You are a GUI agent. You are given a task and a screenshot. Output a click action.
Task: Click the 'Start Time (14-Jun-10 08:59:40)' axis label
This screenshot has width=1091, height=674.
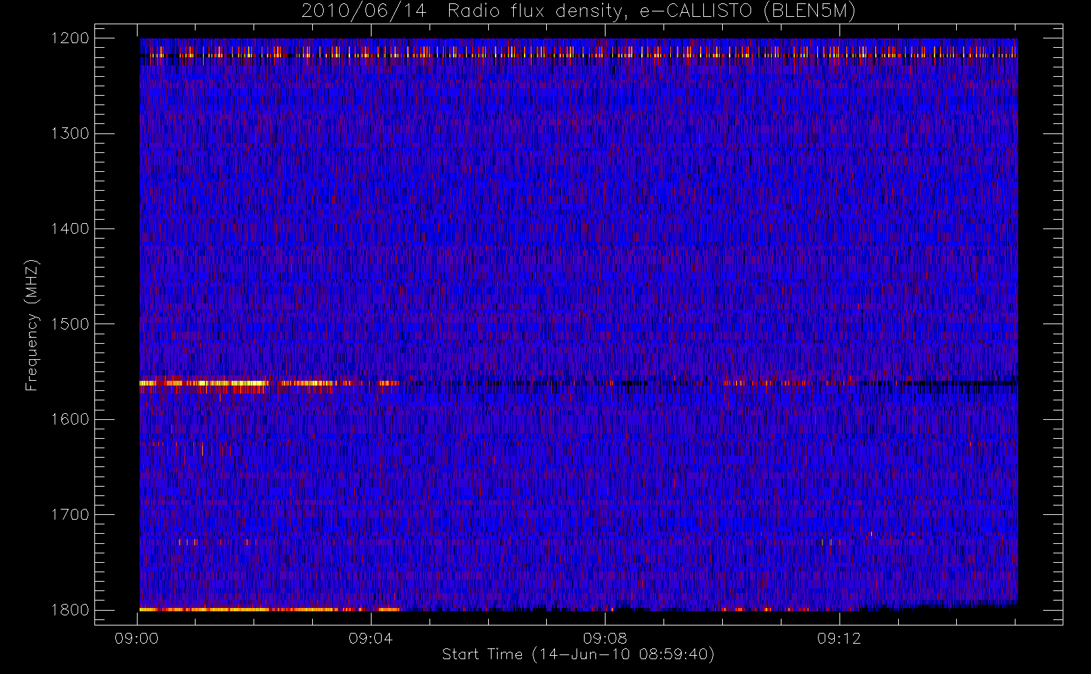pyautogui.click(x=578, y=654)
